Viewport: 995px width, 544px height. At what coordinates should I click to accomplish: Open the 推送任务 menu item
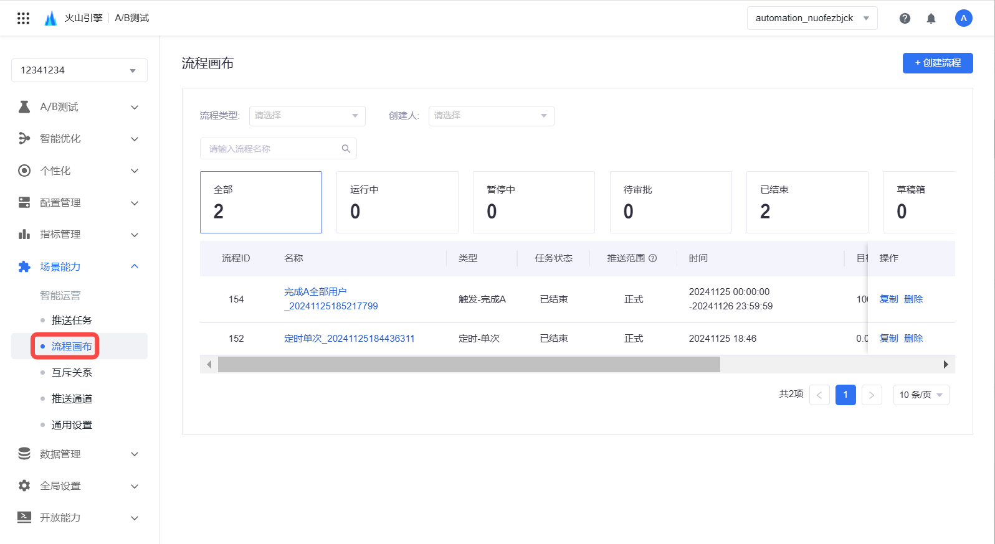72,320
